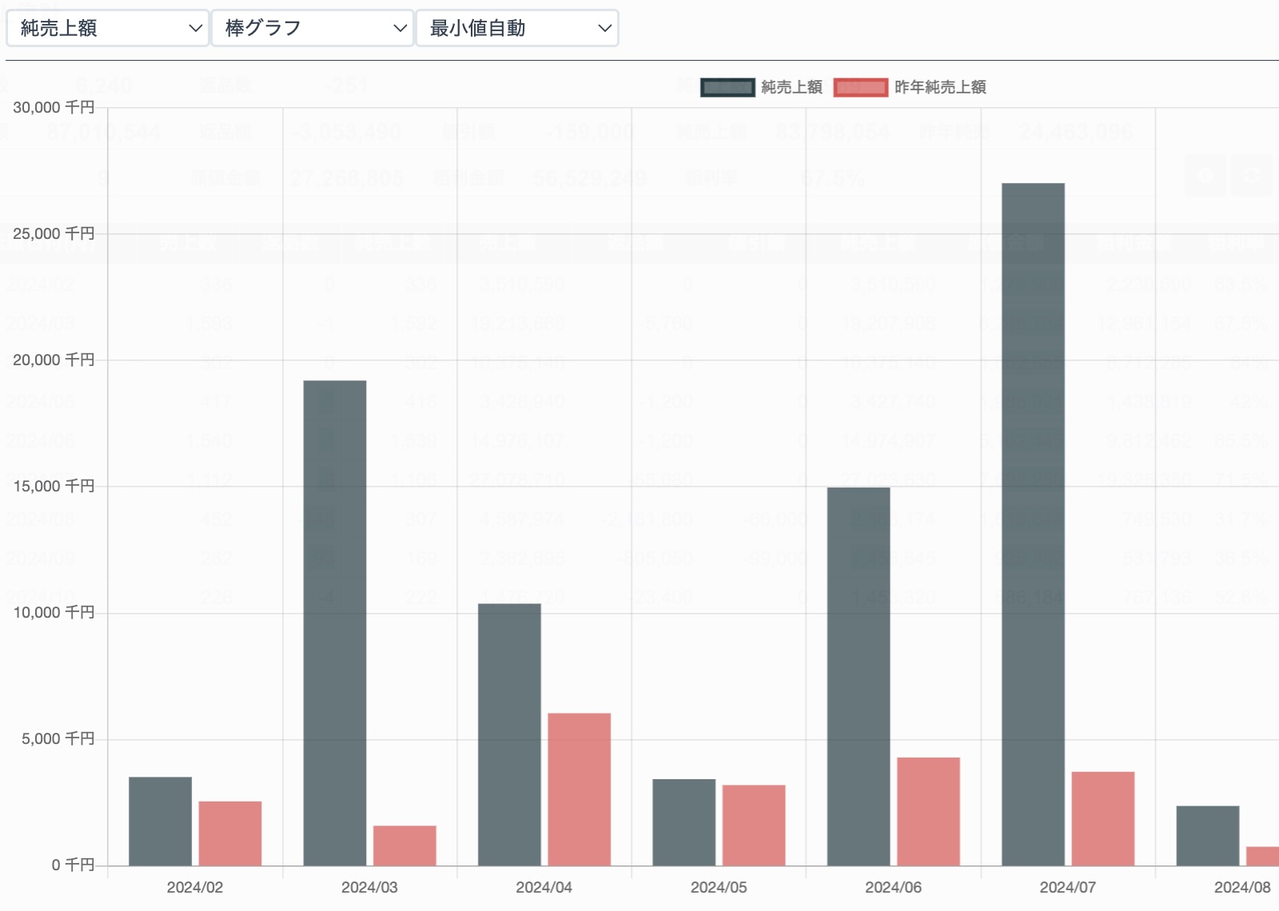Open the 棒グラフ chart type dropdown
Viewport: 1279px width, 911px height.
(313, 29)
